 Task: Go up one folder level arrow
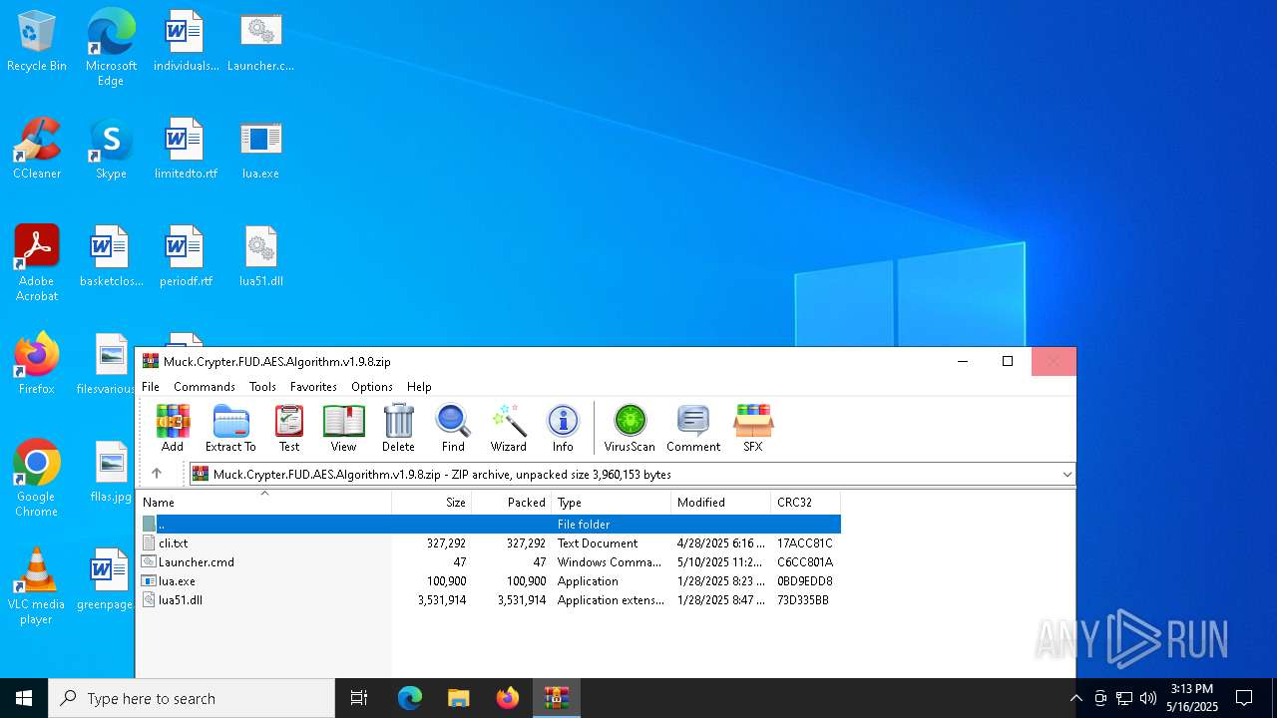click(x=157, y=474)
